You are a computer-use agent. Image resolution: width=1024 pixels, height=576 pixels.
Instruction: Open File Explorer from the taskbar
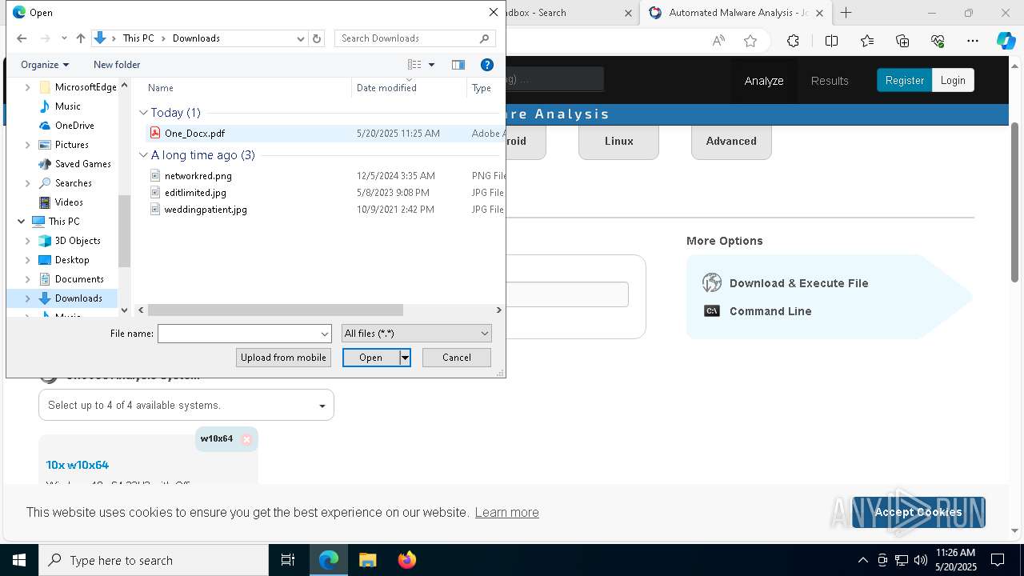click(367, 560)
